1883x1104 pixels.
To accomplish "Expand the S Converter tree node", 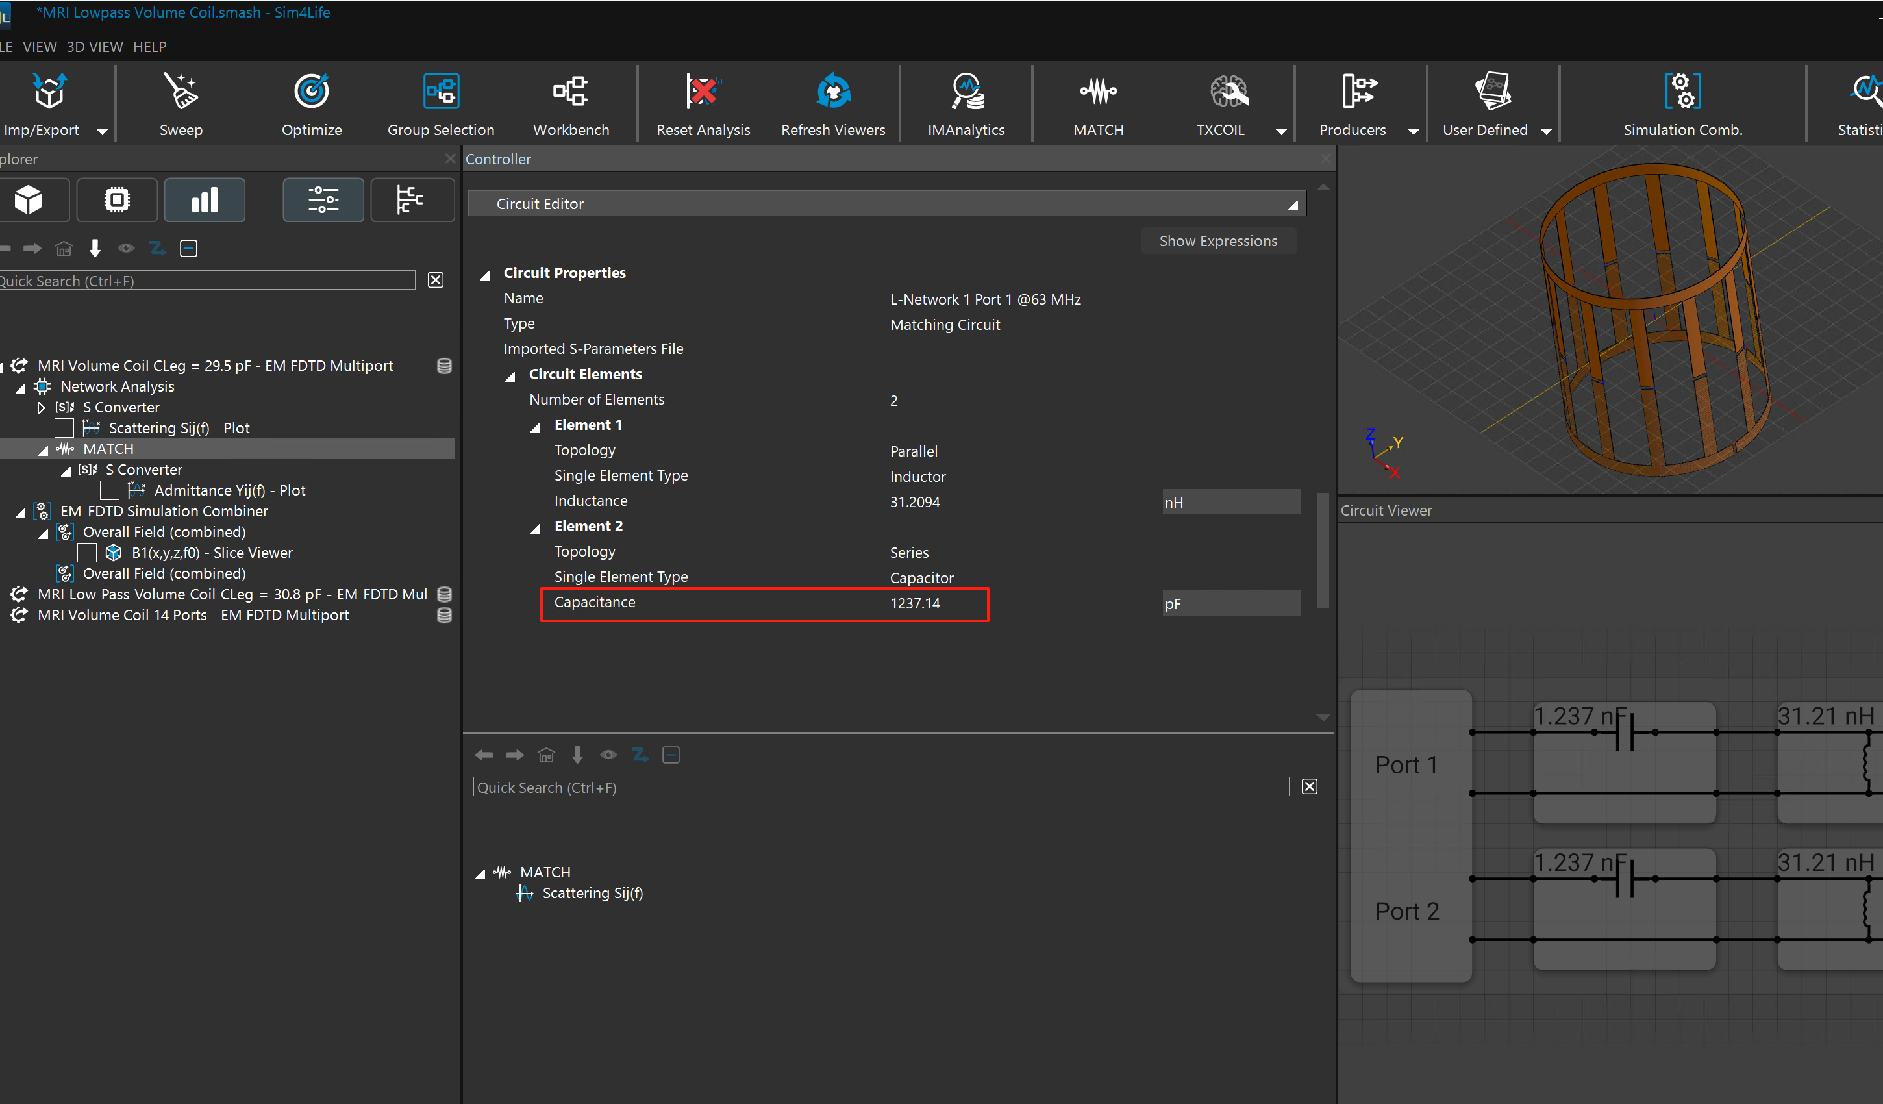I will (x=41, y=408).
